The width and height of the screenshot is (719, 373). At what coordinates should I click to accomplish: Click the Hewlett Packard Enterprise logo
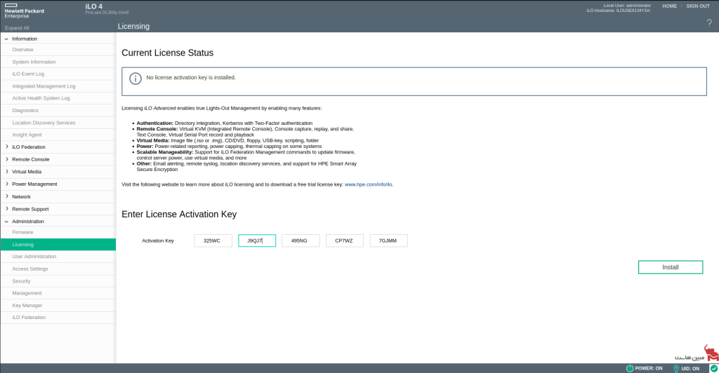pos(24,11)
